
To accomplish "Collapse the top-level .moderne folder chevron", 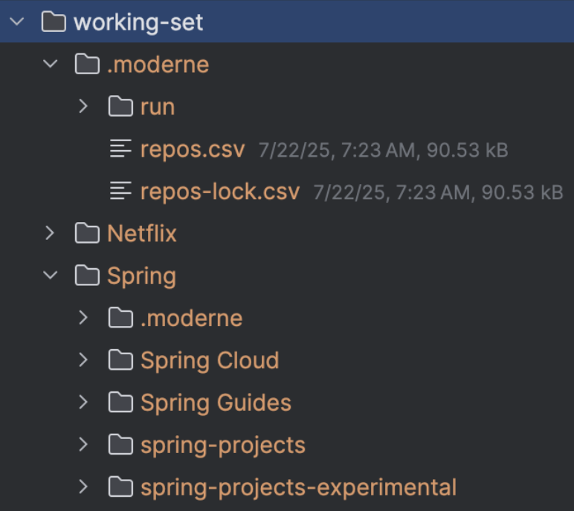I will tap(50, 64).
